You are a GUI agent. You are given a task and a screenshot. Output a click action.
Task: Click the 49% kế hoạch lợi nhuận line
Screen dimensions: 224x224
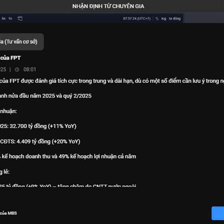click(68, 156)
